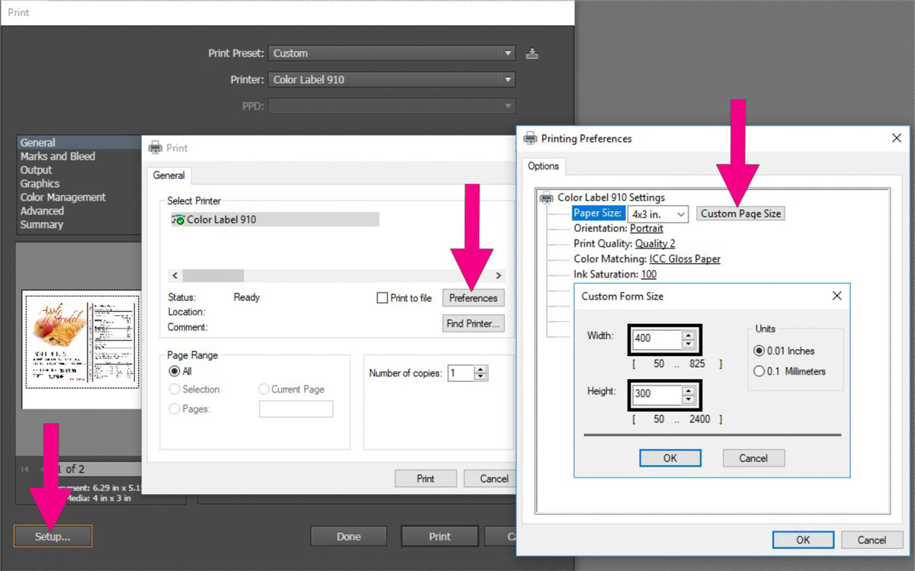Enable the Print to file checkbox
Image resolution: width=915 pixels, height=571 pixels.
pos(383,298)
